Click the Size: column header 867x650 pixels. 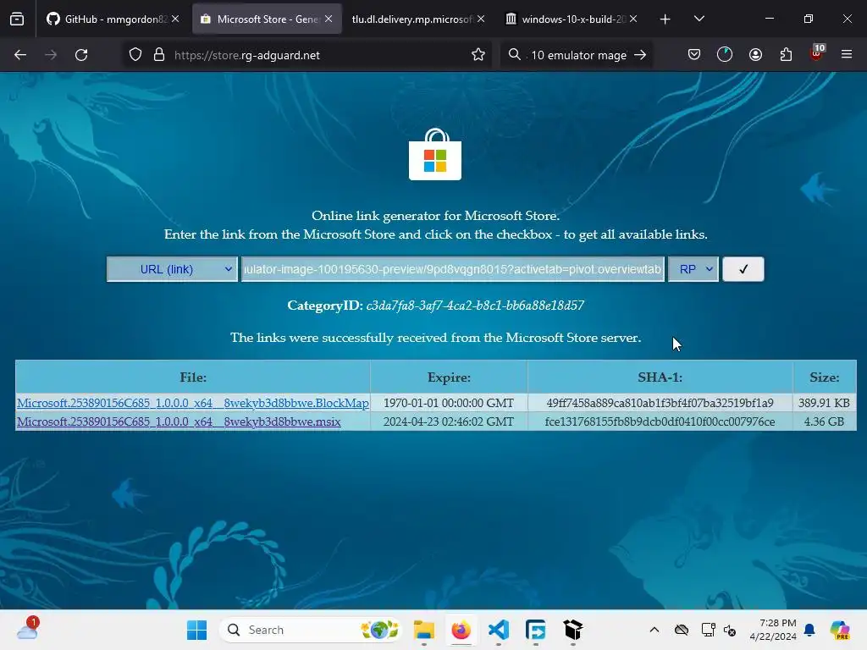click(x=824, y=377)
